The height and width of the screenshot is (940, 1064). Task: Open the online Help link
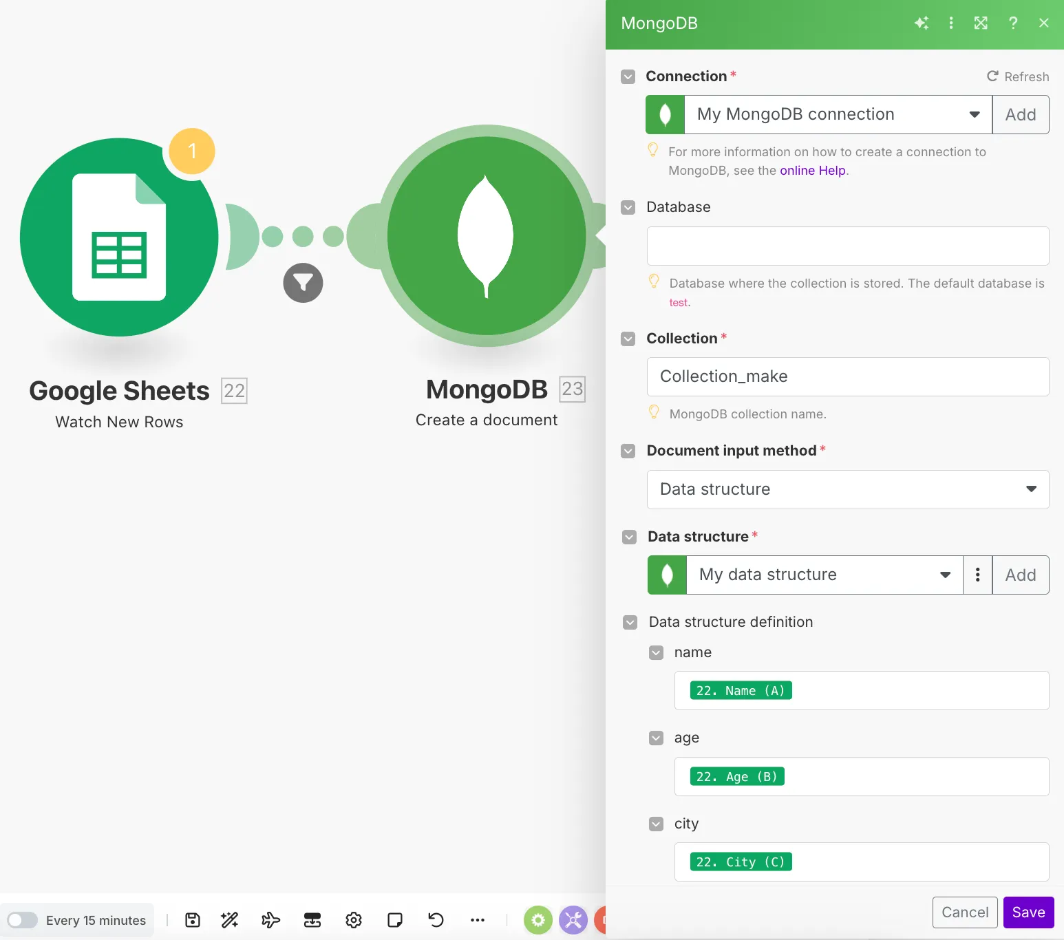pos(813,170)
